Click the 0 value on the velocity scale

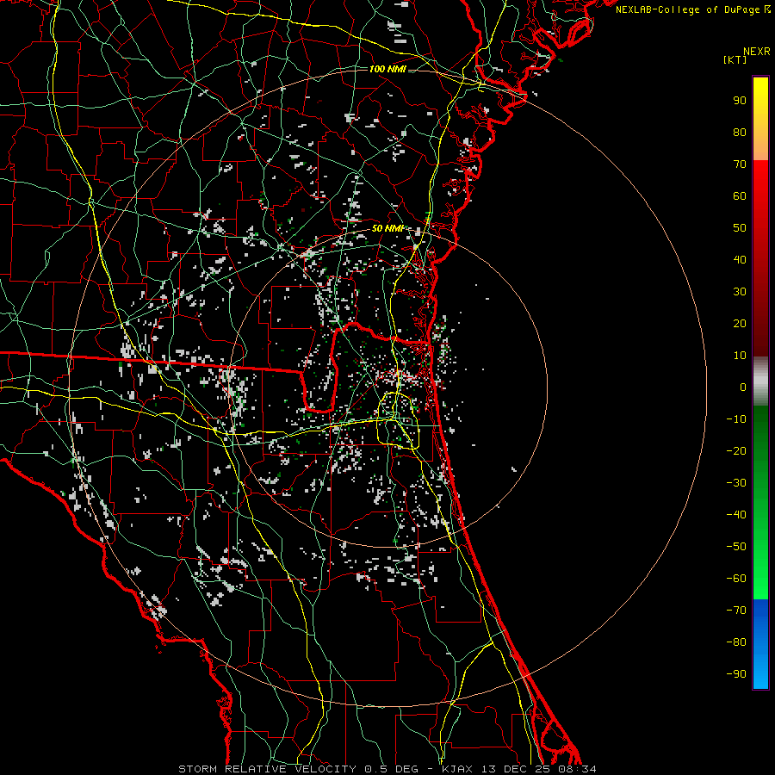742,387
